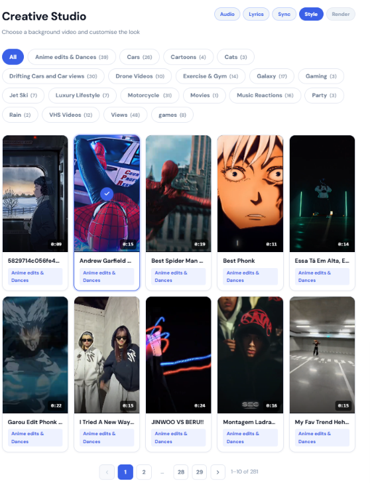Click category tag under Montagem Ladra

pyautogui.click(x=250, y=438)
